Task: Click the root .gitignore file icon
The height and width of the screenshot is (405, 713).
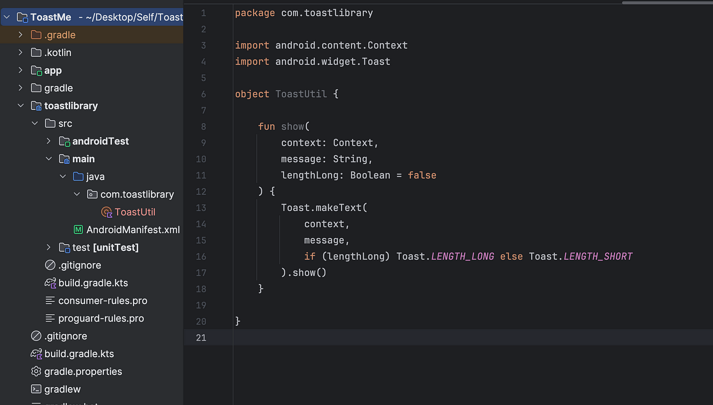Action: point(36,336)
